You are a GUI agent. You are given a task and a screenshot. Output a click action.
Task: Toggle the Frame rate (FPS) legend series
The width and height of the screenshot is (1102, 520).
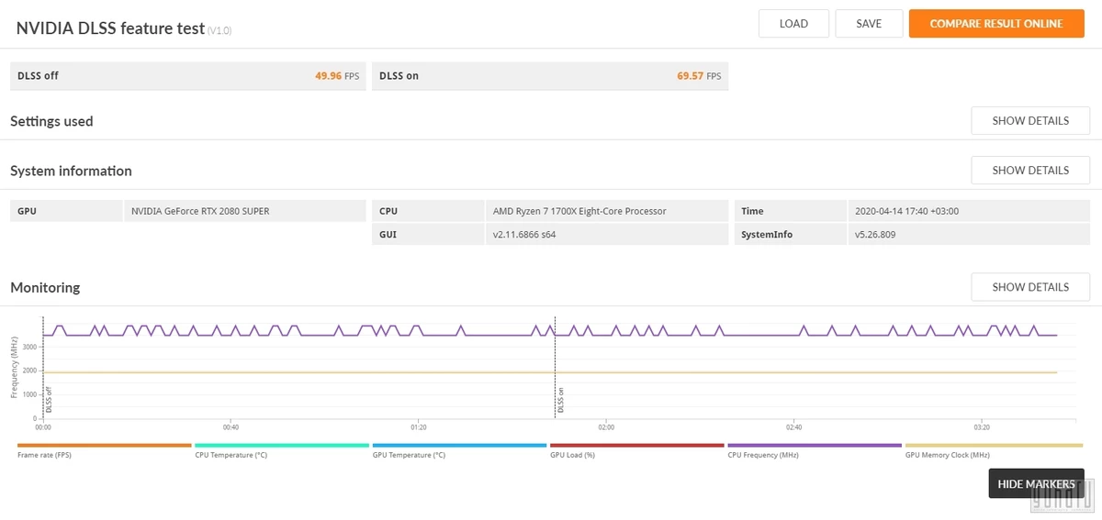104,450
